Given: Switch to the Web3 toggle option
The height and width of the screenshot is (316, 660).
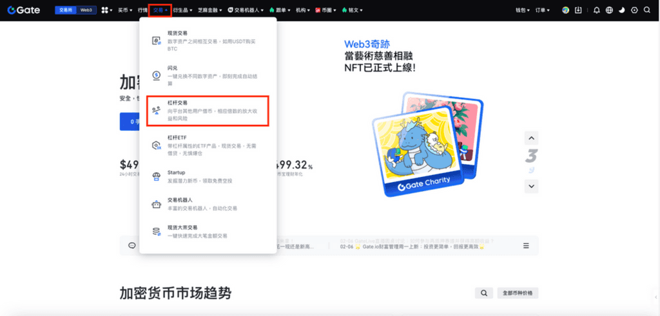Looking at the screenshot, I should [86, 10].
